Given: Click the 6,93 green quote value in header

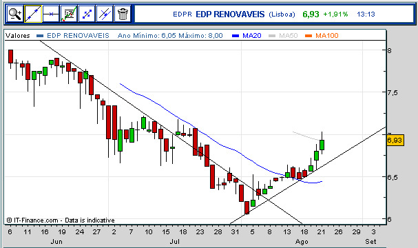Looking at the screenshot, I should [x=311, y=14].
